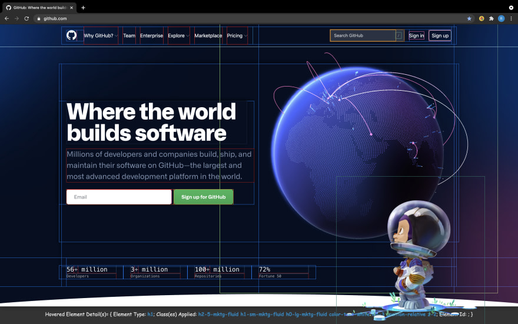The image size is (518, 324).
Task: Click the "Fortune 50" label
Action: pos(270,276)
